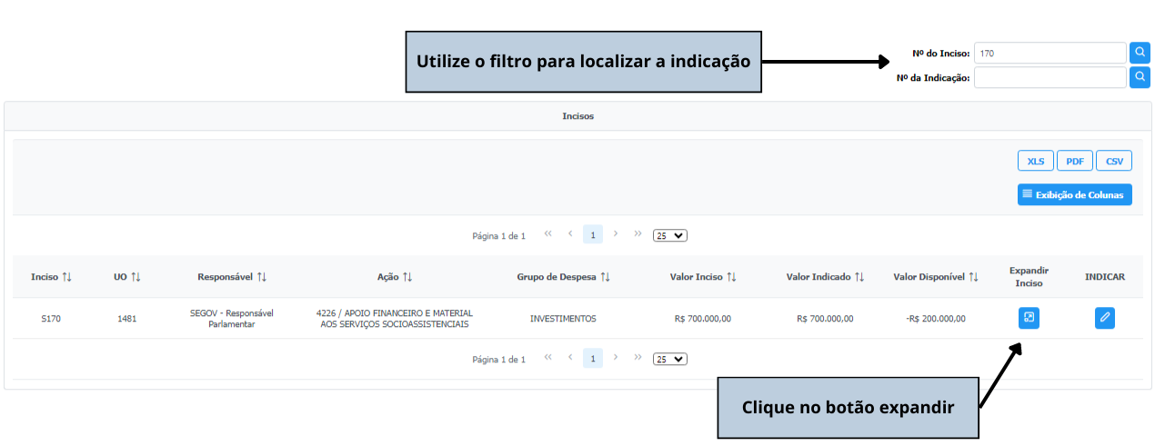Sort by Grupo de Despesa column

563,276
